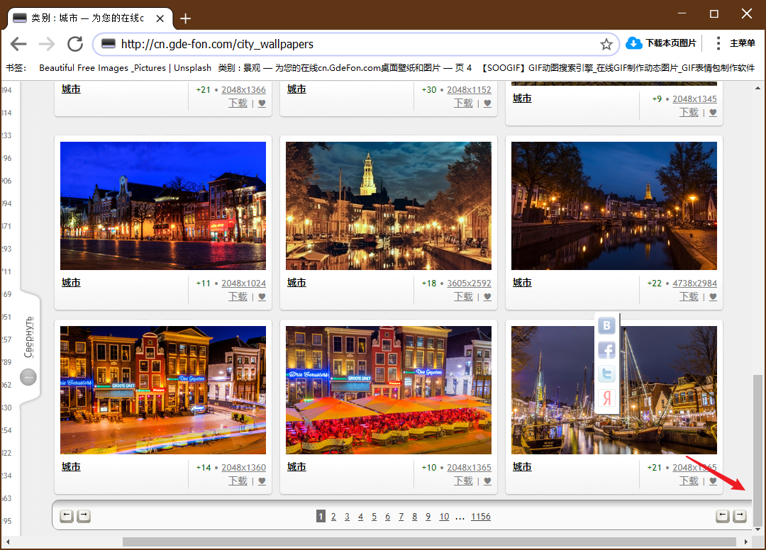
Task: Bookmark this page with the star icon
Action: point(606,45)
